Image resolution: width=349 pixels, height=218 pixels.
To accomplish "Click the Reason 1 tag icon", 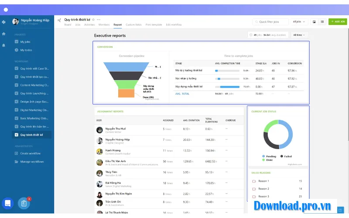I will tap(254, 181).
